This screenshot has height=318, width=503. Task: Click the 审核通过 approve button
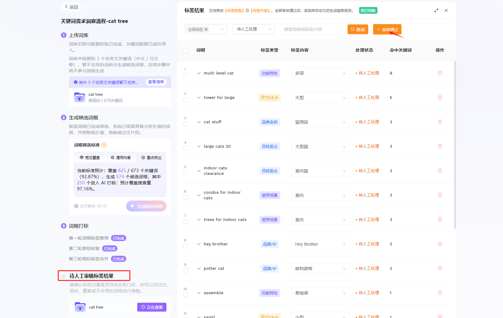point(387,29)
